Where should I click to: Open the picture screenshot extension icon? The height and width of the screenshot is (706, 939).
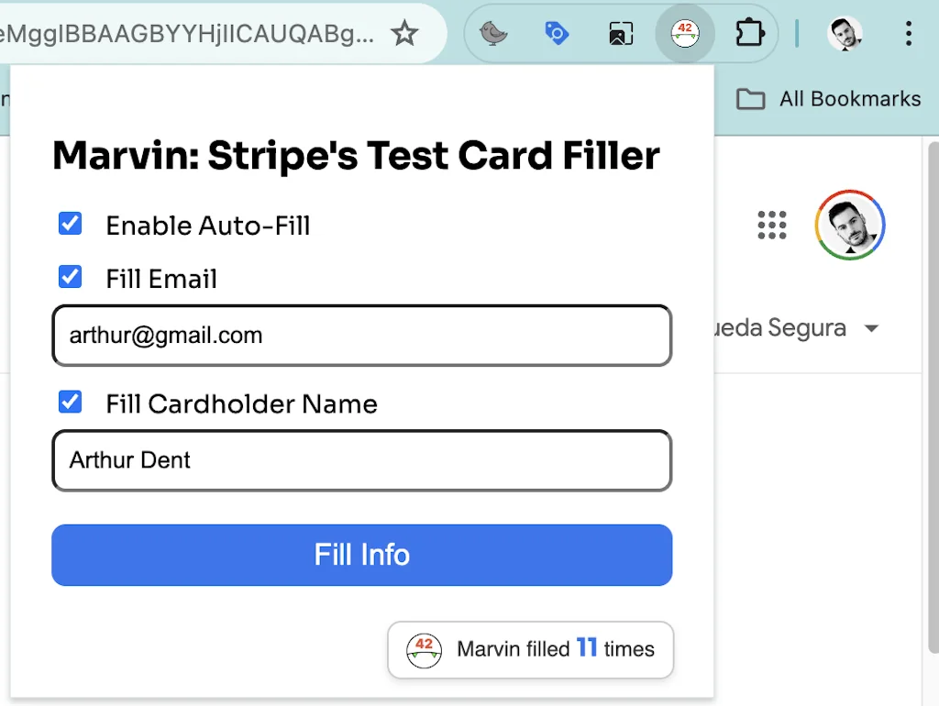click(621, 35)
